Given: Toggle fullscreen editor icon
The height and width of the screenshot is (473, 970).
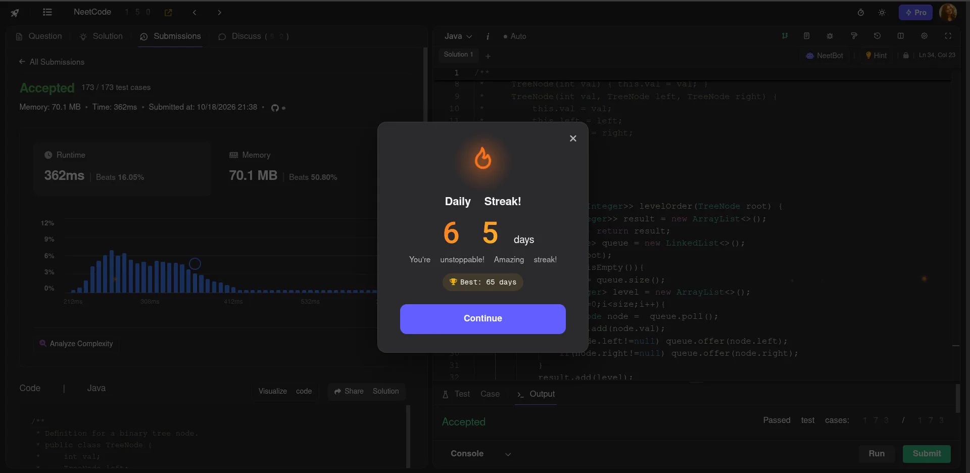Looking at the screenshot, I should pos(948,36).
